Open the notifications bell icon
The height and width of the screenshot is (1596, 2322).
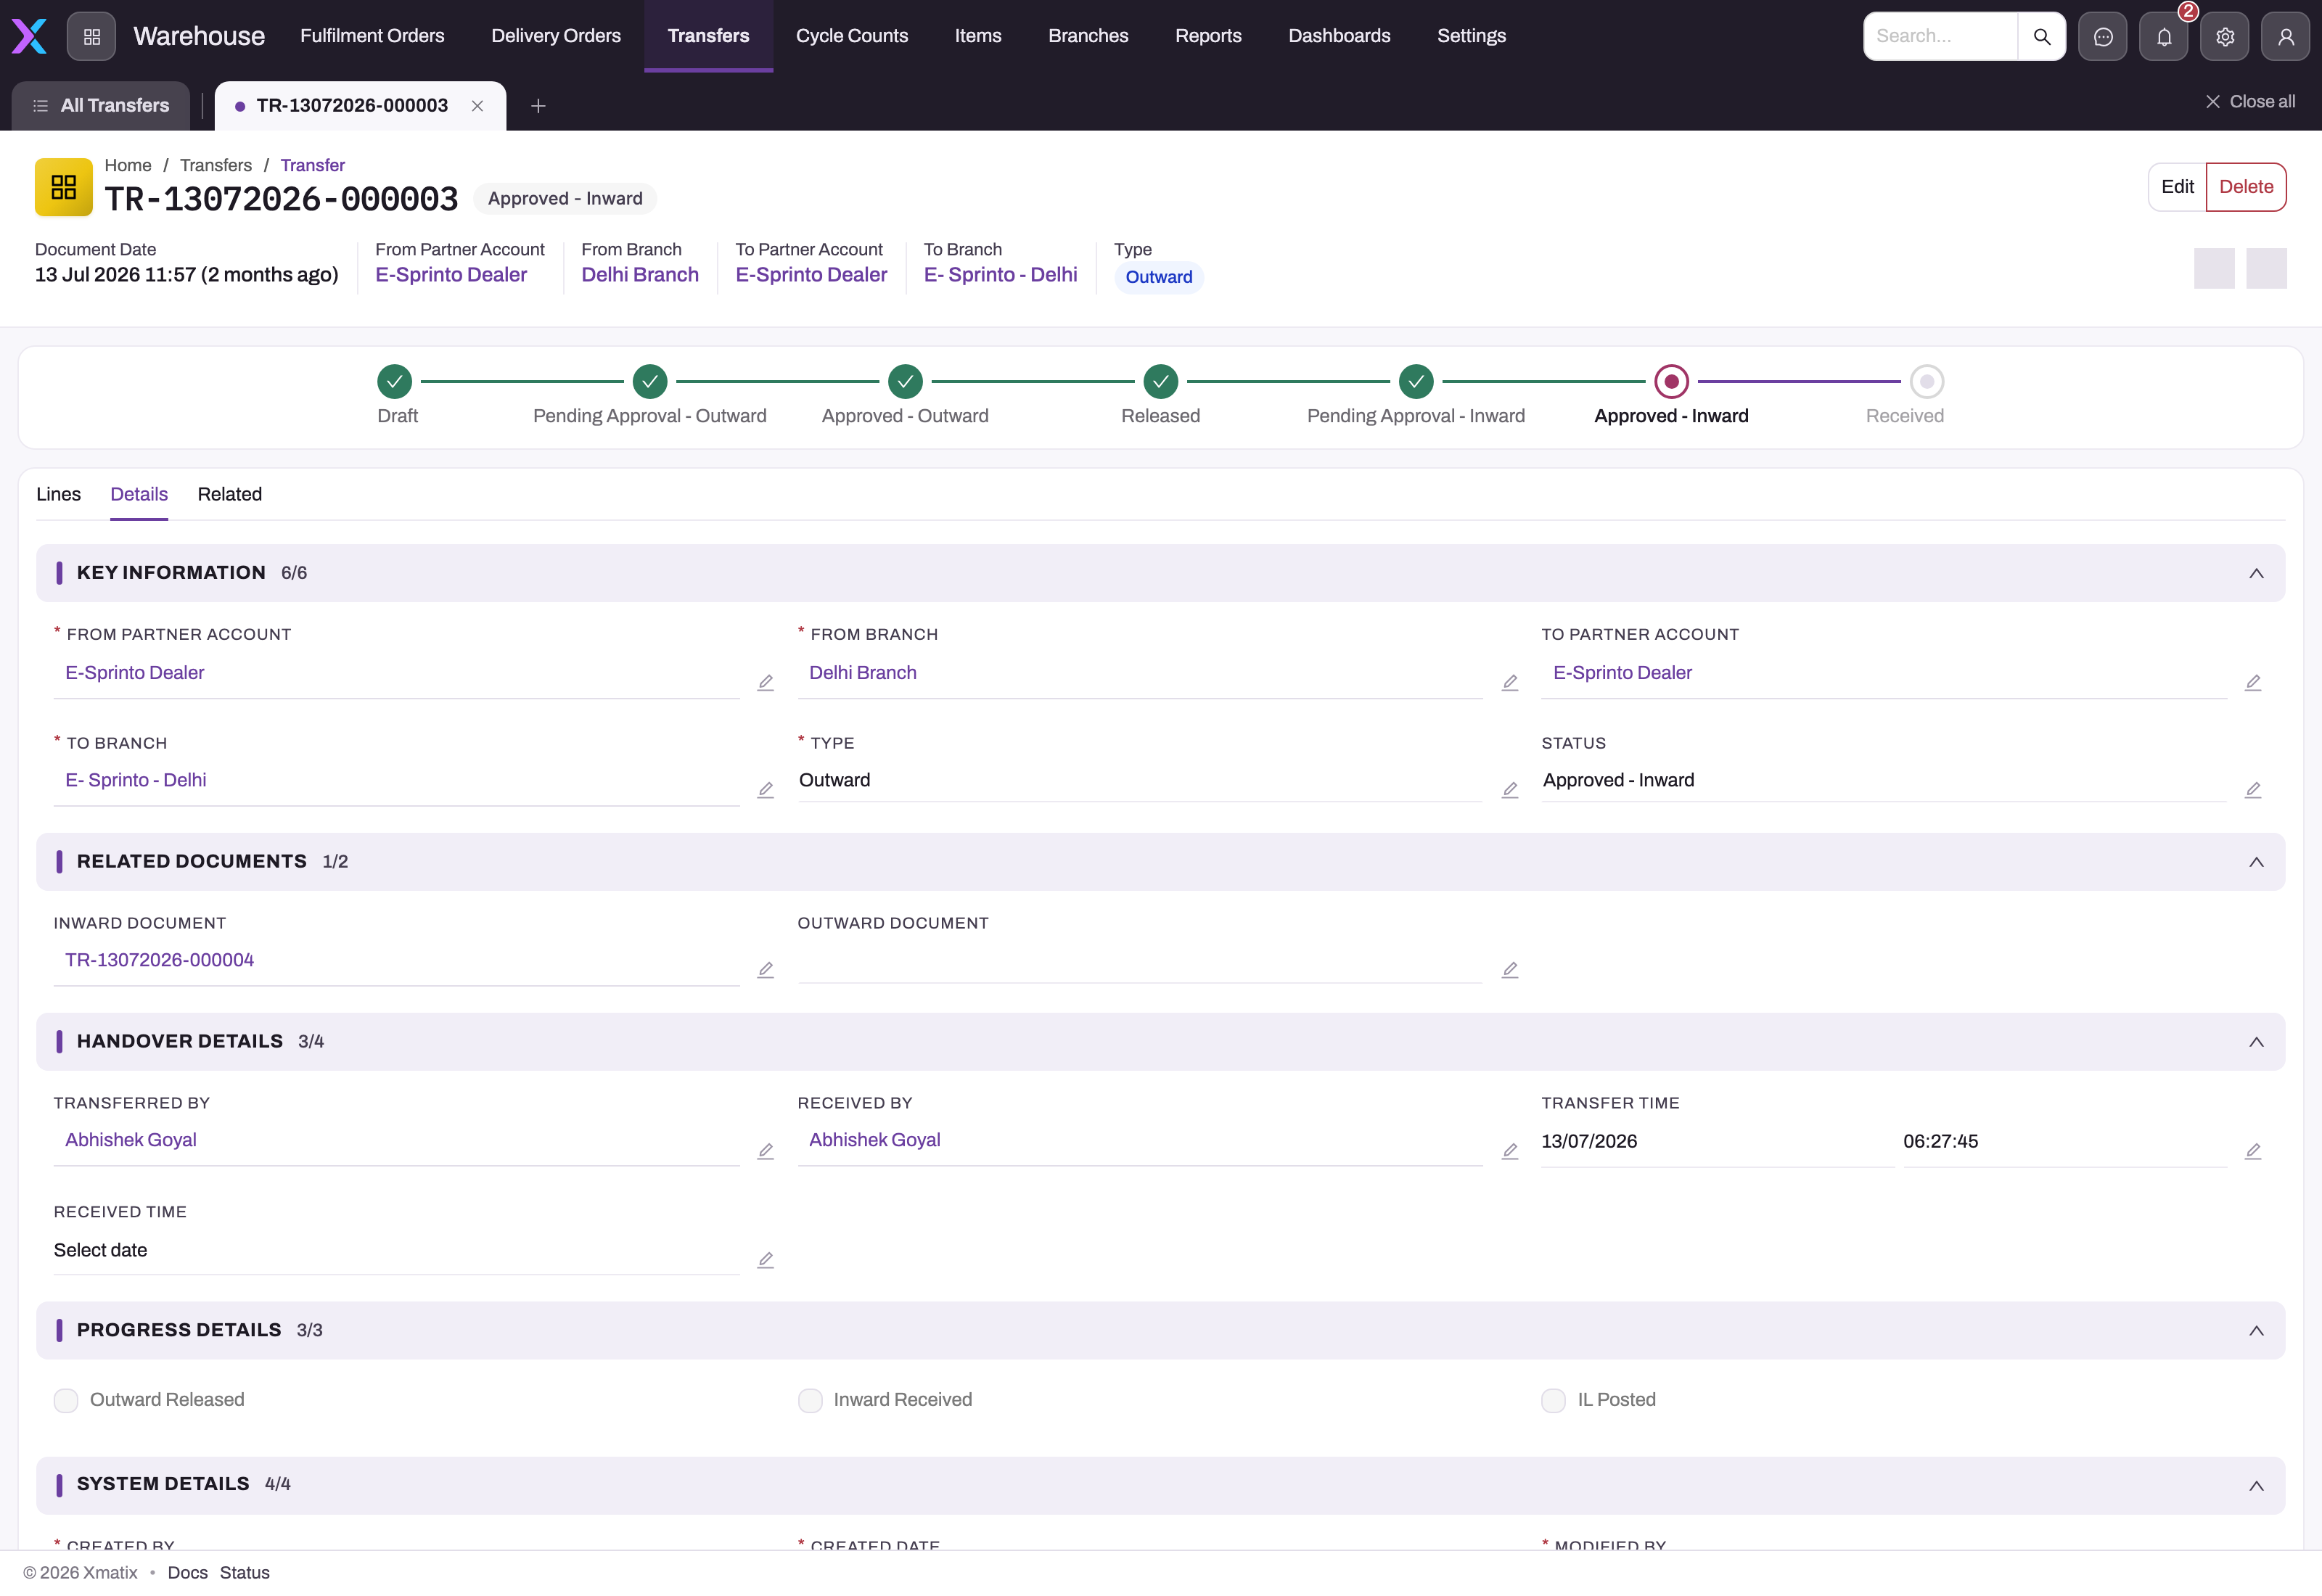click(2163, 36)
